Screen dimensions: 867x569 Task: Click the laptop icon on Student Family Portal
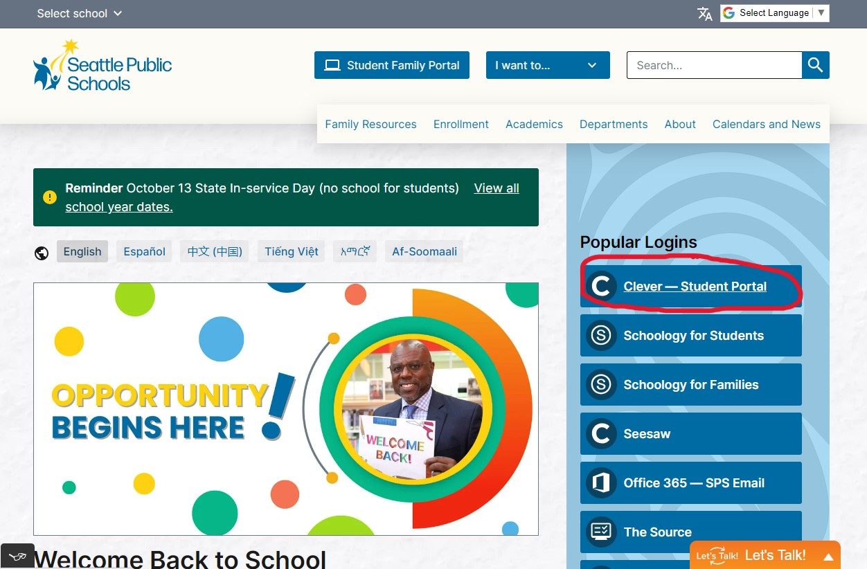(x=333, y=65)
